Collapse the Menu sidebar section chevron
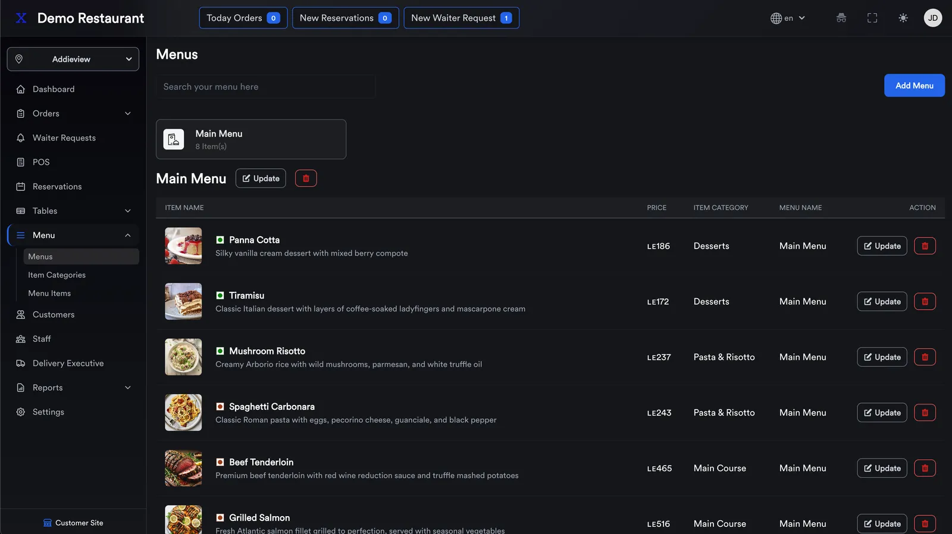Viewport: 952px width, 534px height. (128, 235)
